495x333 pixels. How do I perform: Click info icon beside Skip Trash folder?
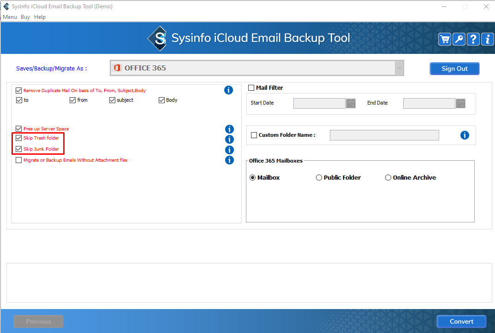[x=229, y=139]
